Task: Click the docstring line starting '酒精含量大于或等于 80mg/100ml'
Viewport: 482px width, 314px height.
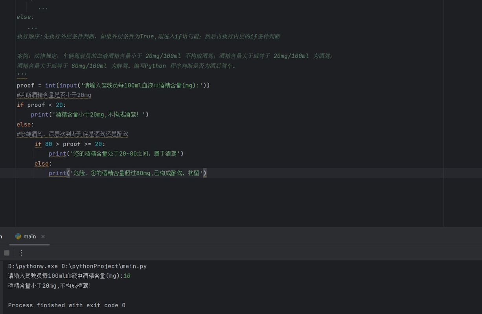Action: [127, 66]
